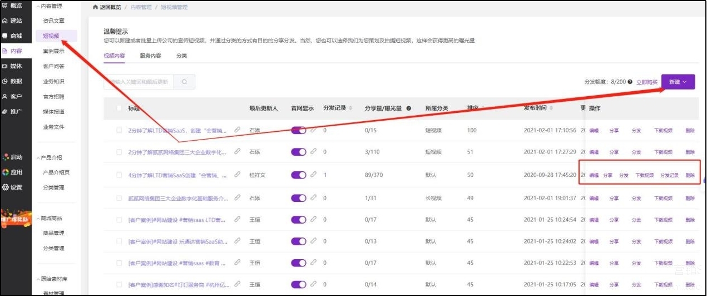The height and width of the screenshot is (297, 707).
Task: Click the keyword search input field
Action: click(139, 82)
